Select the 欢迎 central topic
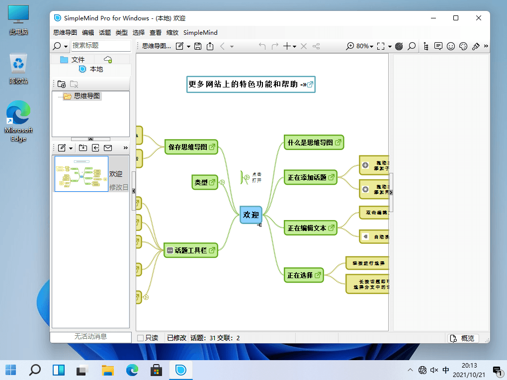 (x=251, y=215)
